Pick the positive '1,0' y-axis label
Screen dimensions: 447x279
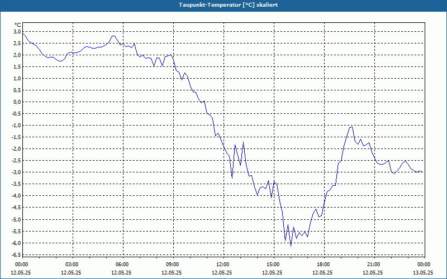[x=17, y=78]
